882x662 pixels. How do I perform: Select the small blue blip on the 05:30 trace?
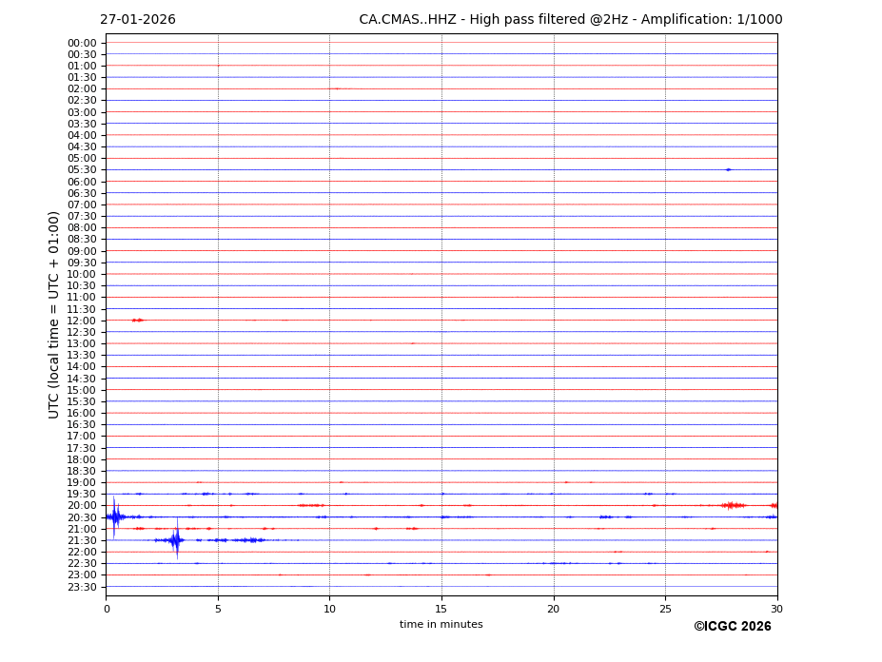728,169
